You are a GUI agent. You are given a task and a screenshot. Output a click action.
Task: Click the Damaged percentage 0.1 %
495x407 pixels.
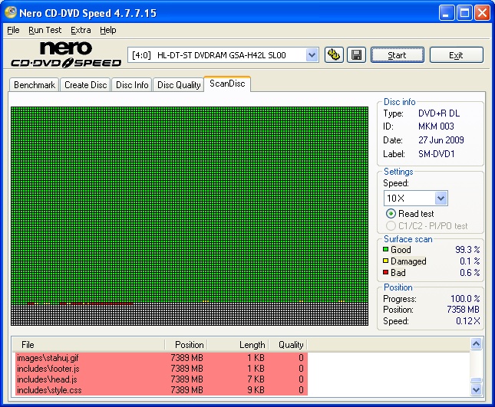point(470,261)
